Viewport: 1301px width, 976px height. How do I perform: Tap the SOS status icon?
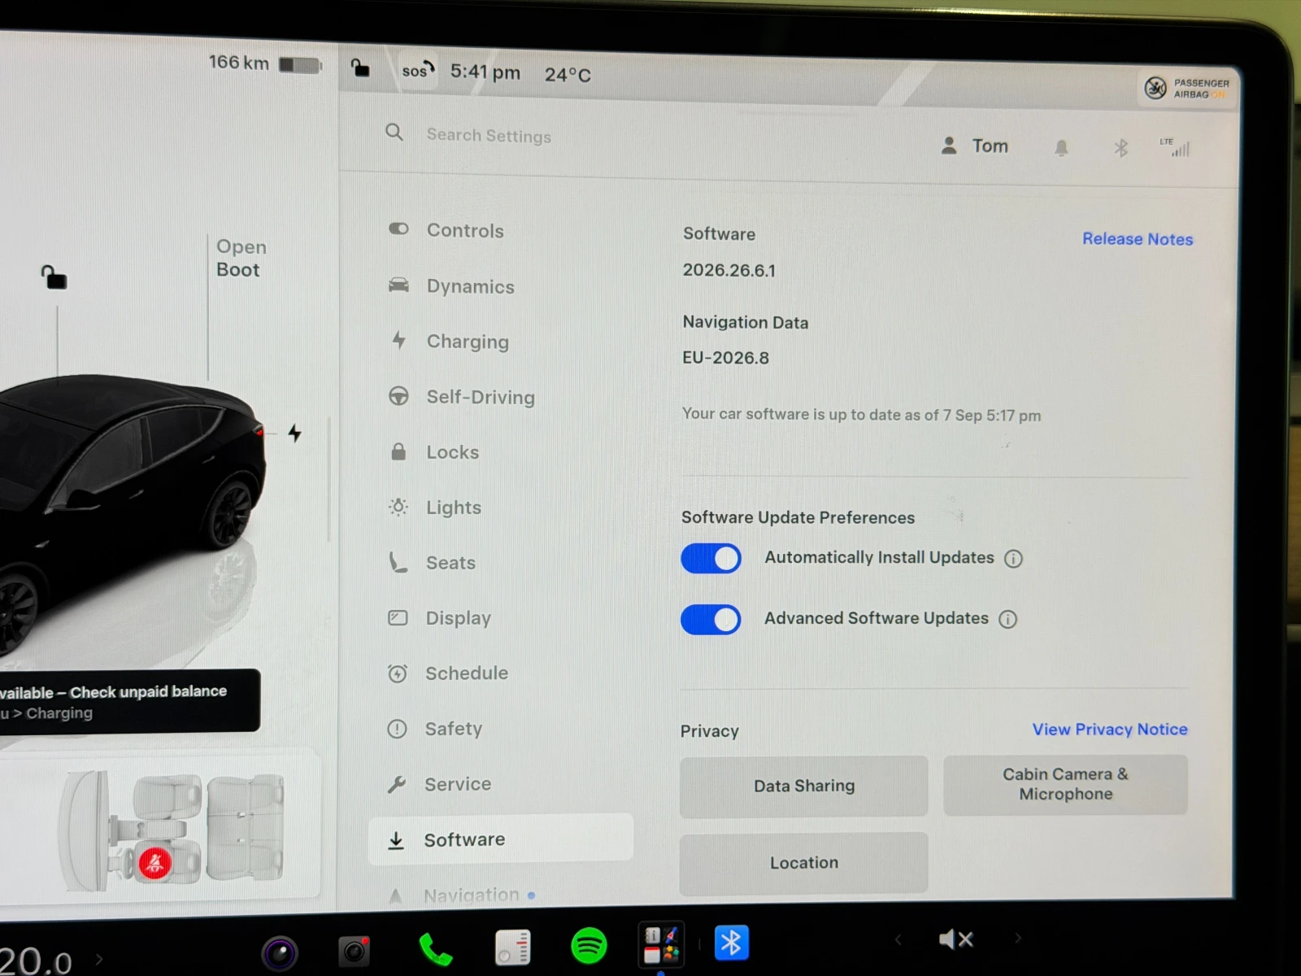(418, 70)
